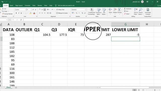Toggle Bottom Align in Alignment group
161x91 pixels.
(x=45, y=10)
